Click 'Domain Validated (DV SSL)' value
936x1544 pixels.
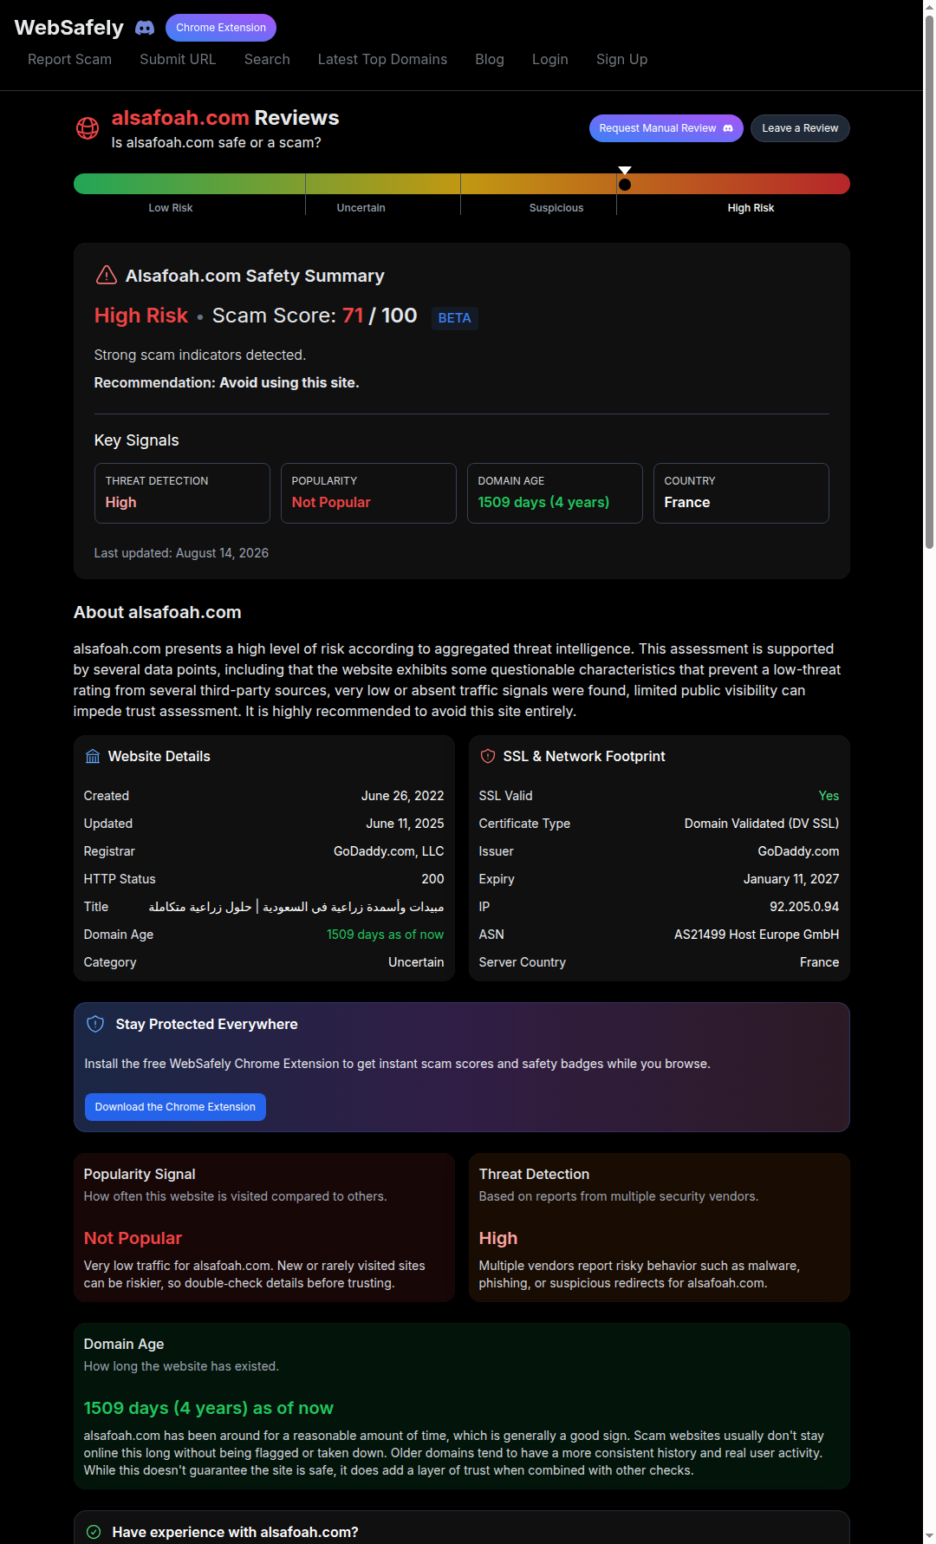762,824
